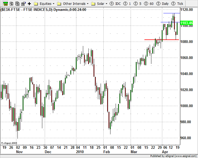Click the Dec month label
The width and height of the screenshot is (198, 158).
tap(48, 152)
